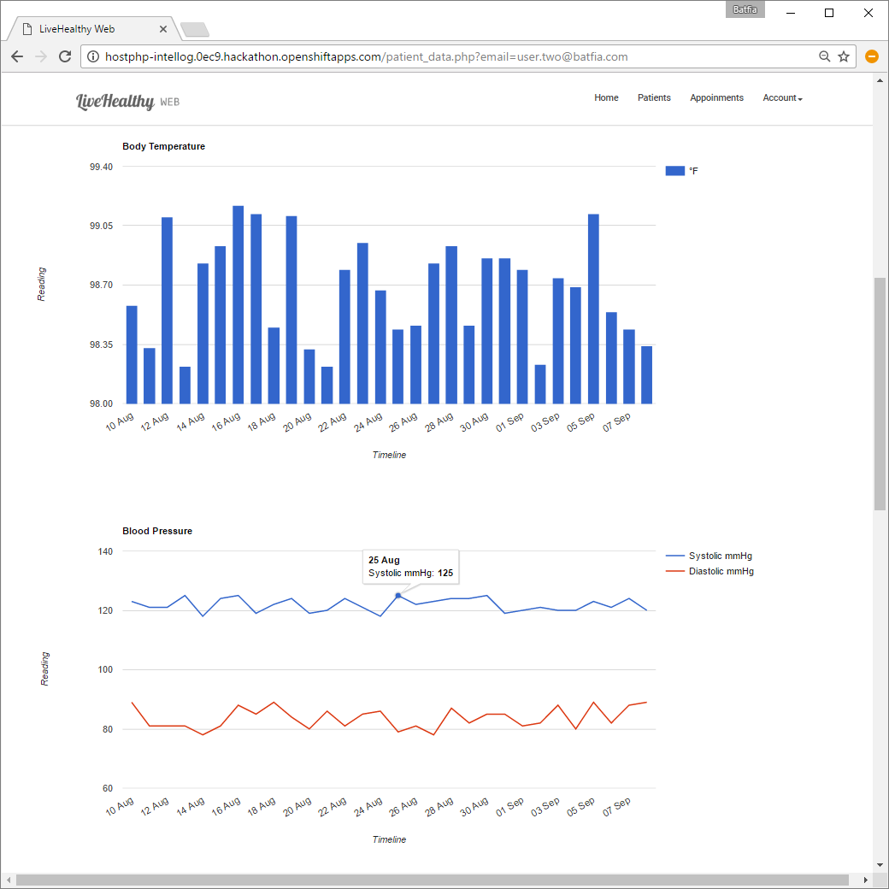
Task: Select the LiveHealthy Web tab
Action: point(93,29)
